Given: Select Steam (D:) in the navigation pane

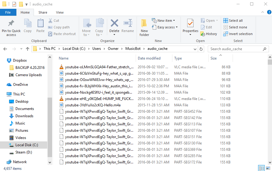Looking at the screenshot, I should pos(24,152).
